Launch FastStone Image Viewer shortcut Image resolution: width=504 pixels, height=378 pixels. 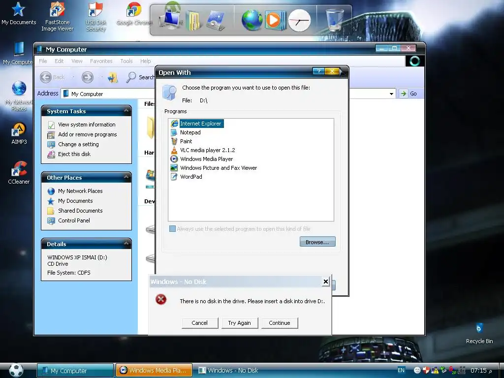pos(57,16)
